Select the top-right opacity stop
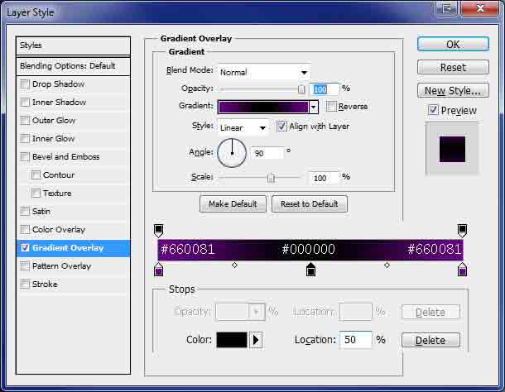This screenshot has width=505, height=392. pyautogui.click(x=462, y=229)
